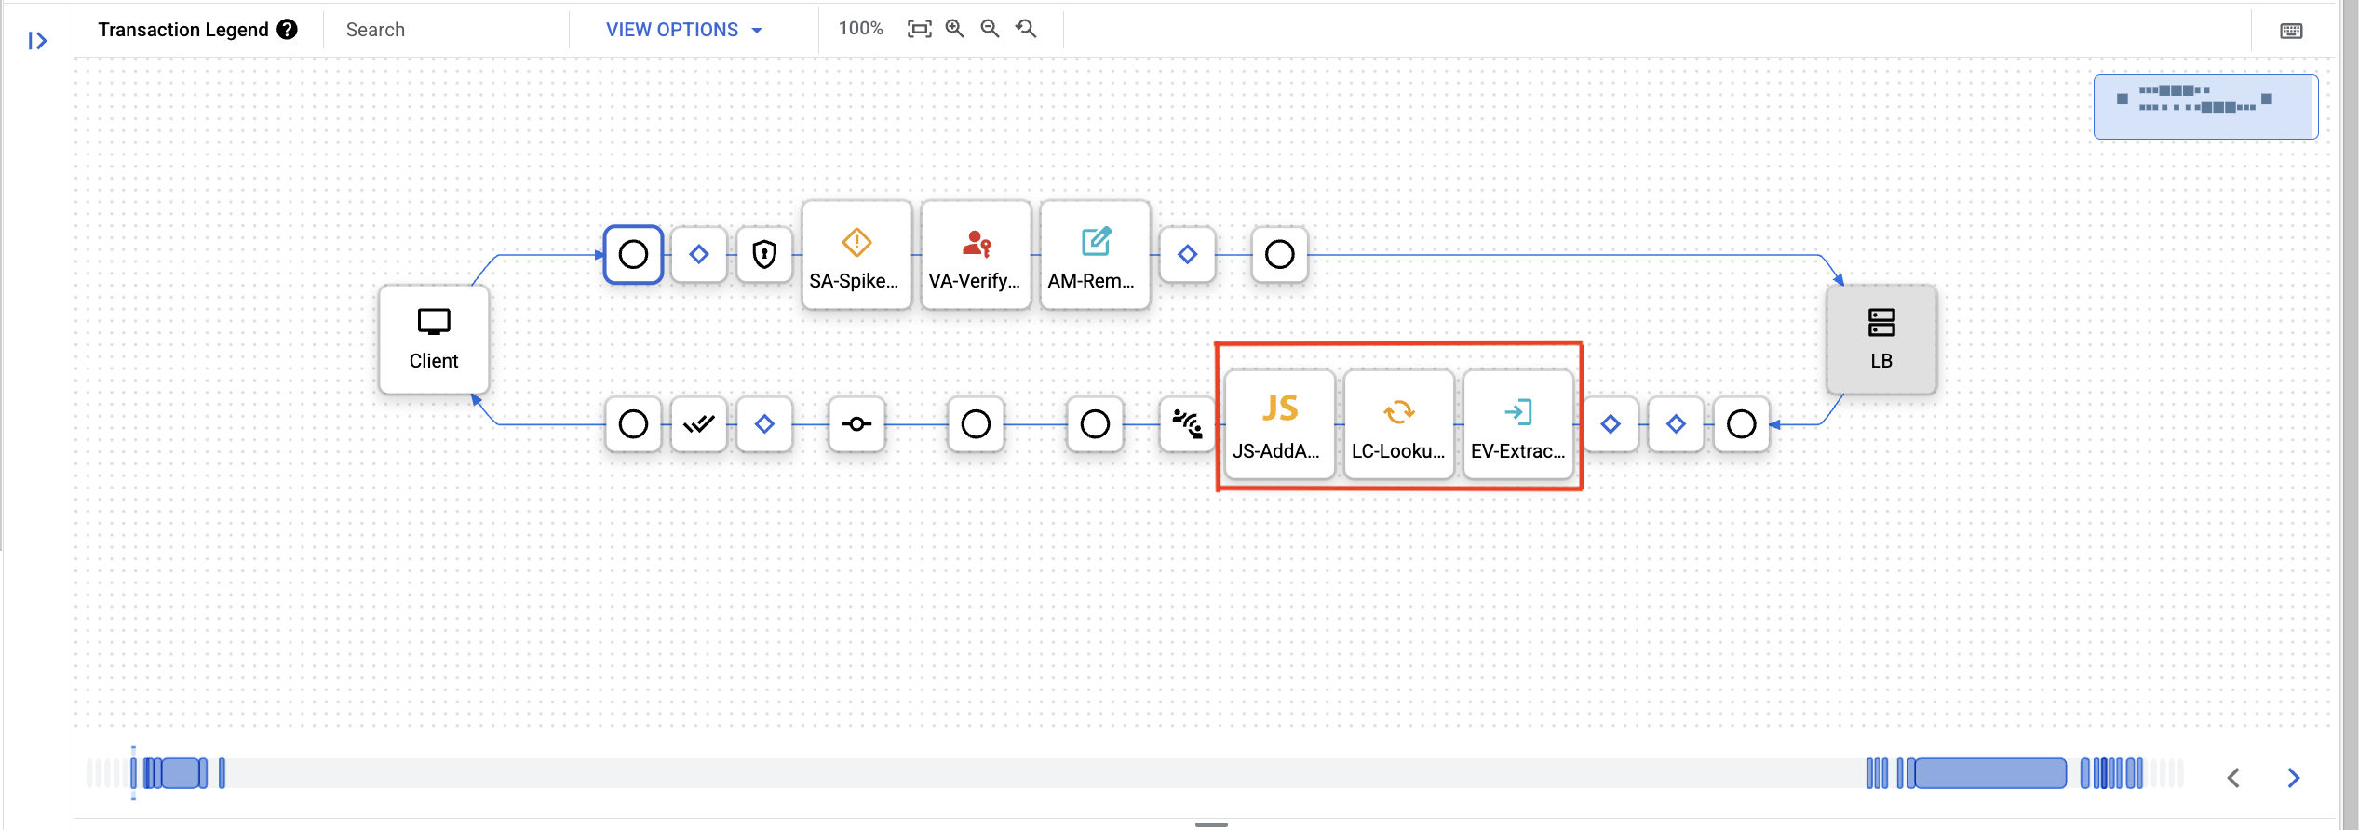Viewport: 2359px width, 830px height.
Task: Focus the Search input field
Action: point(447,30)
